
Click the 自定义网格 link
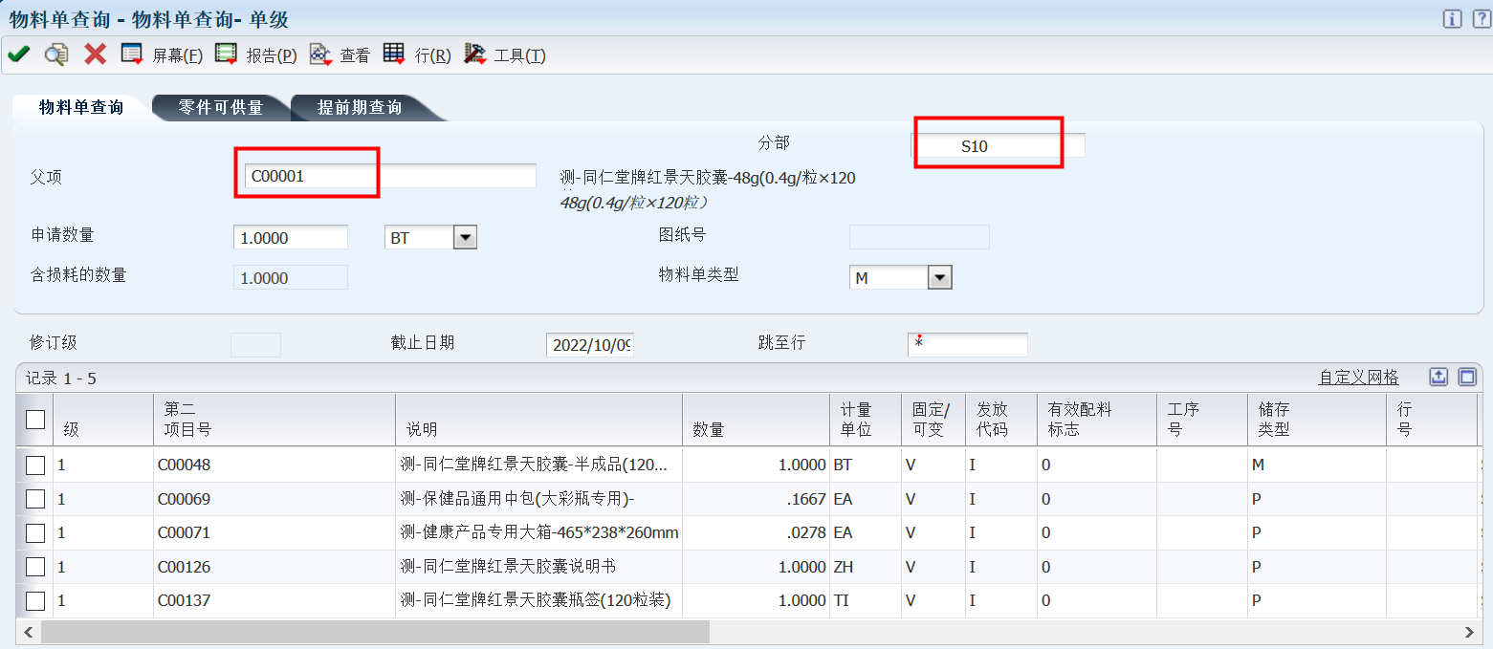coord(1358,377)
